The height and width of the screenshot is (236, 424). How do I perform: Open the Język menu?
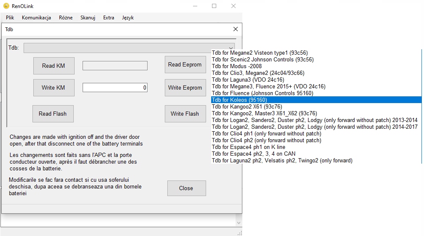(x=128, y=18)
